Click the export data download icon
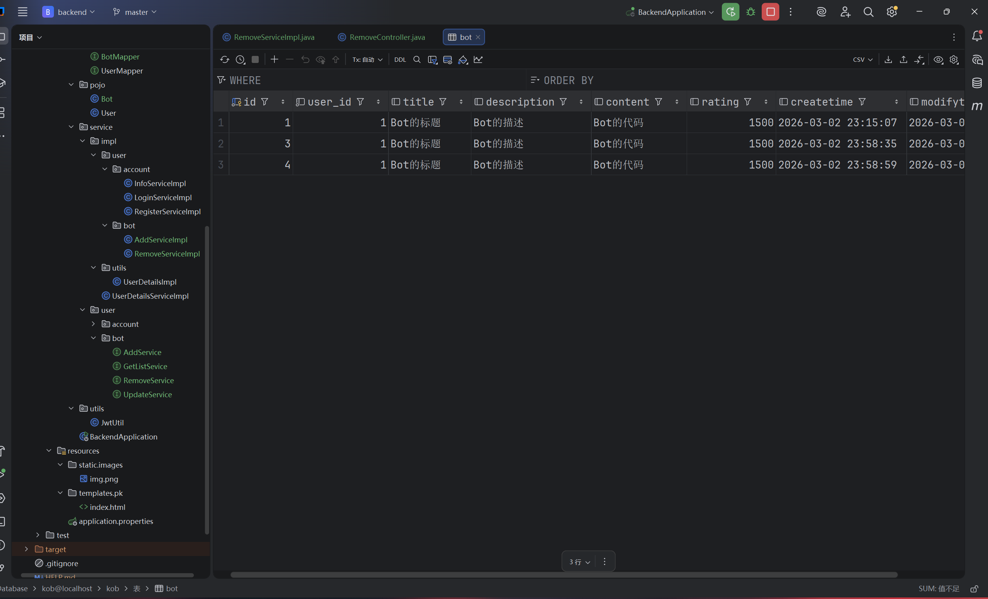This screenshot has height=599, width=988. [x=888, y=60]
